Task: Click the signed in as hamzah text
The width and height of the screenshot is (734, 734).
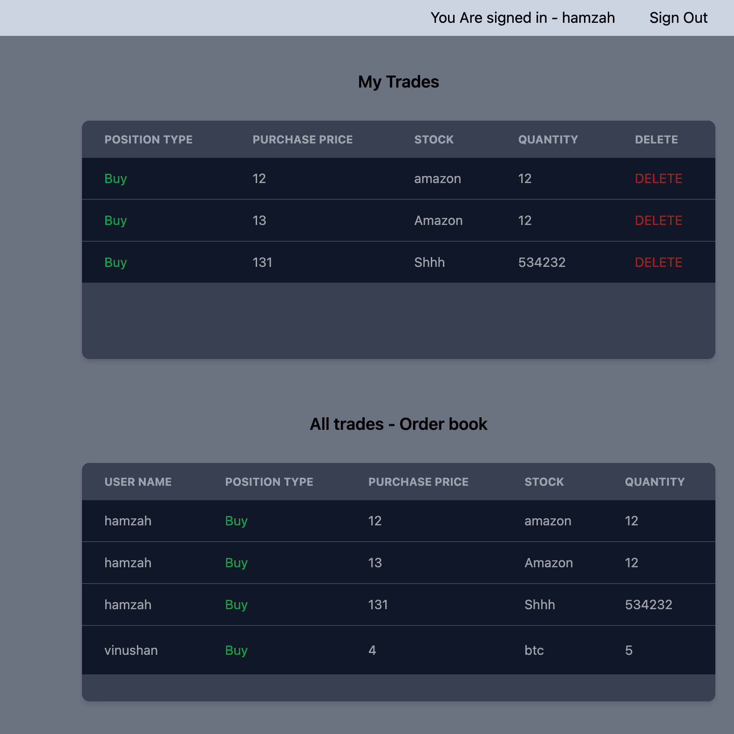Action: [x=523, y=18]
